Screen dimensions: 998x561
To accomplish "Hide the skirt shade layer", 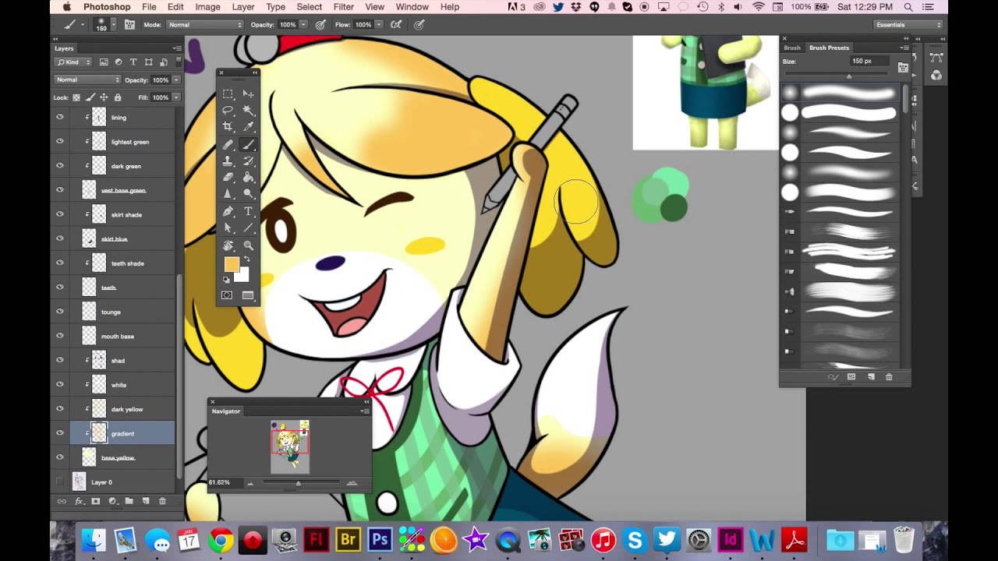I will tap(59, 214).
